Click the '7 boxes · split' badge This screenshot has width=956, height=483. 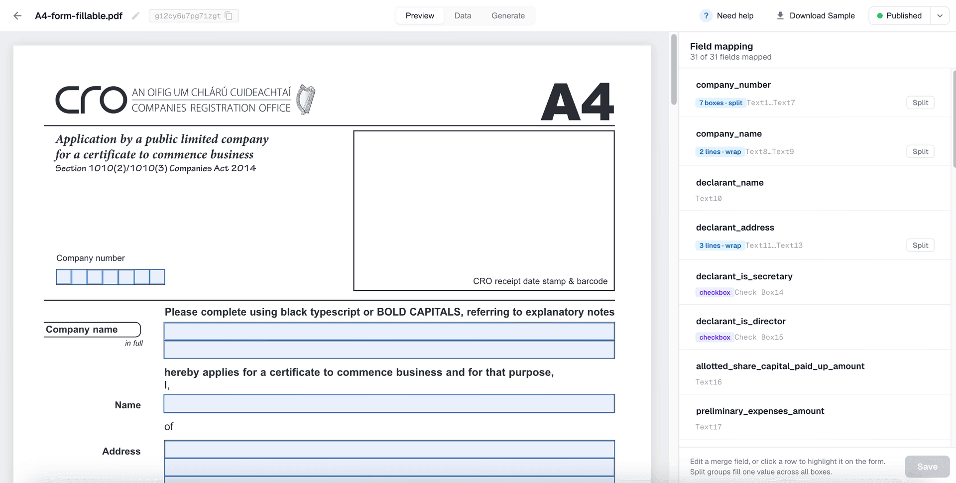(720, 103)
